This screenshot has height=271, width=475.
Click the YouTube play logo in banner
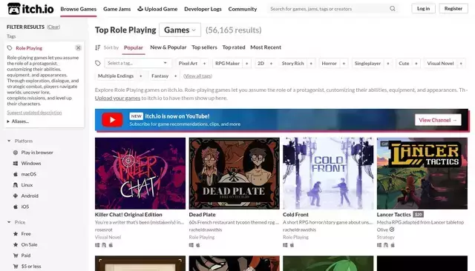pos(112,120)
